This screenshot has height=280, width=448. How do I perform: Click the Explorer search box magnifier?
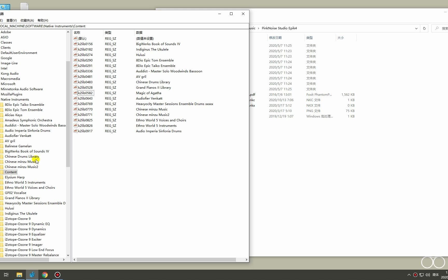pyautogui.click(x=437, y=28)
